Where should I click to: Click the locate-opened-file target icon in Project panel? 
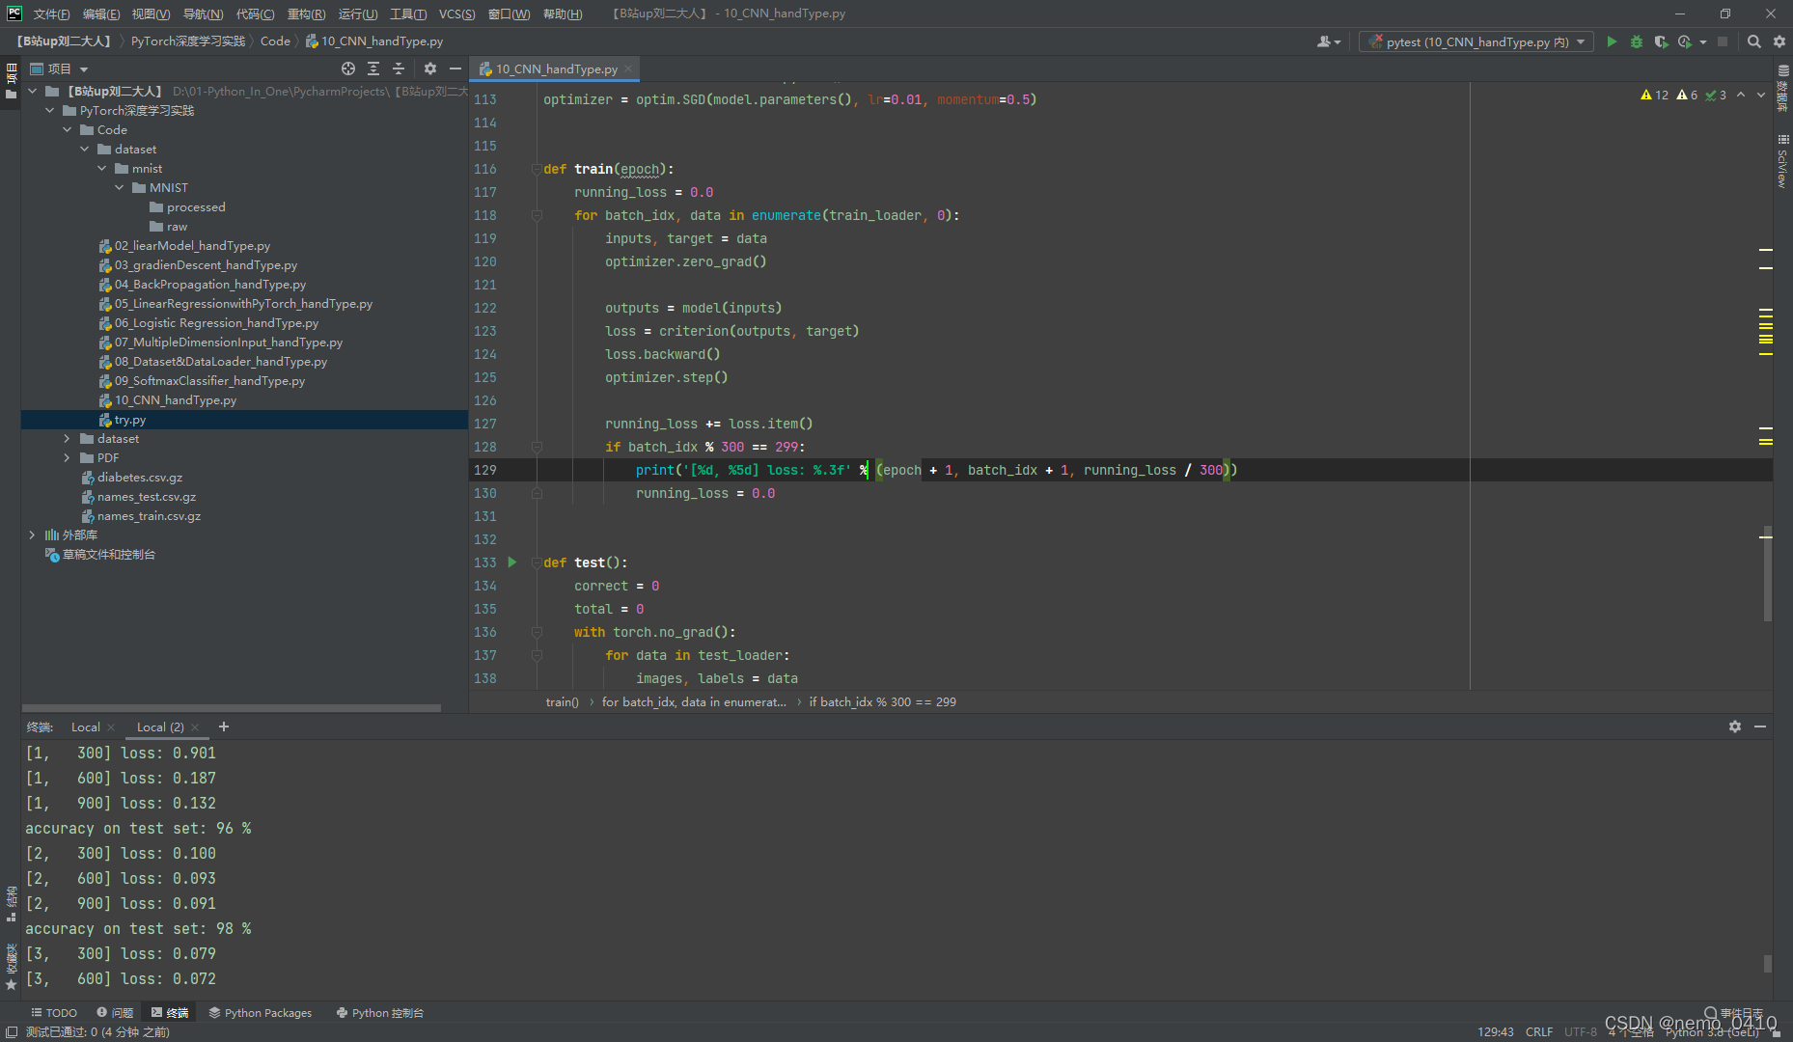pyautogui.click(x=348, y=69)
